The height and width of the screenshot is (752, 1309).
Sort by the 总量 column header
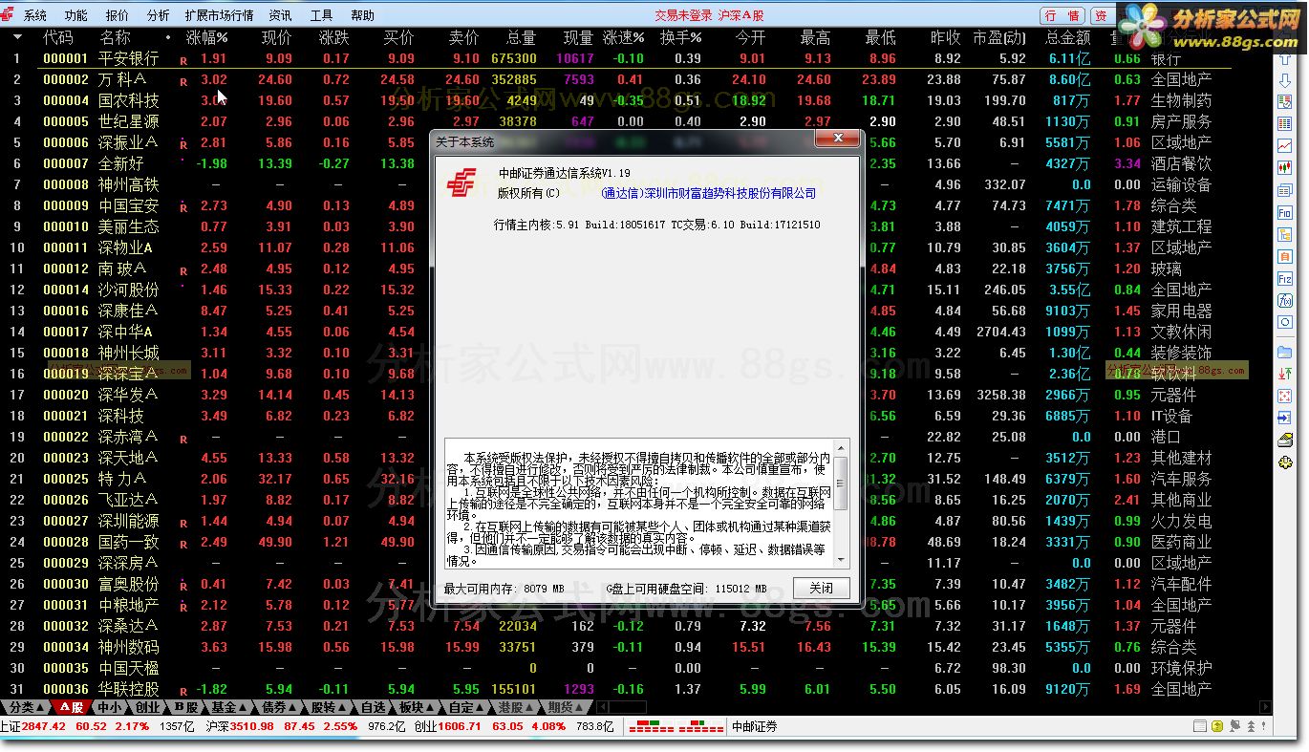[x=522, y=37]
